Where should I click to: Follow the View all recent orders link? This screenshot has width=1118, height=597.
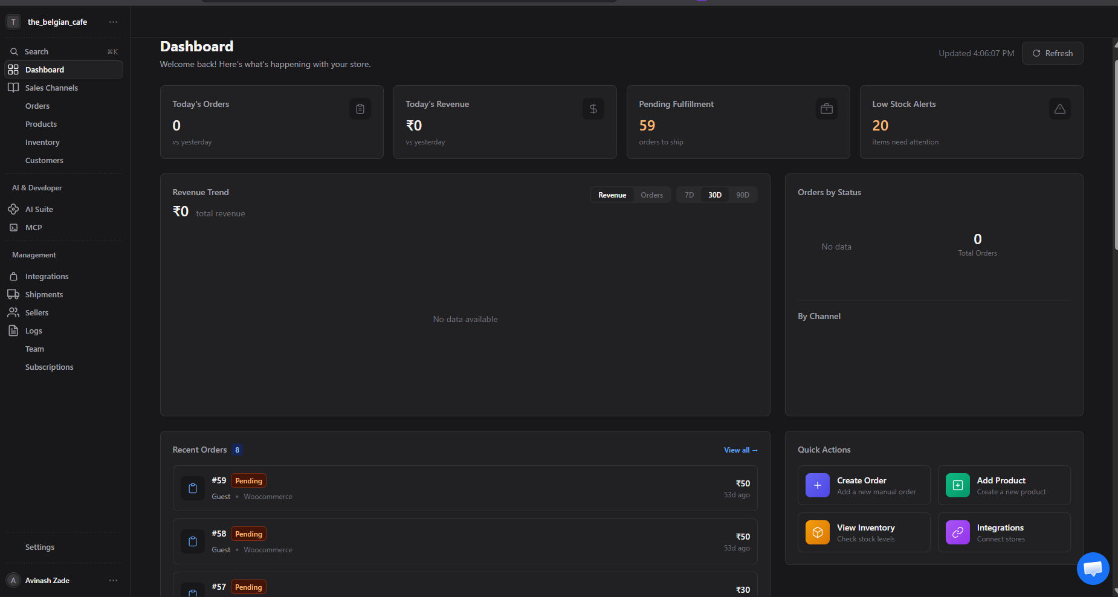tap(740, 450)
